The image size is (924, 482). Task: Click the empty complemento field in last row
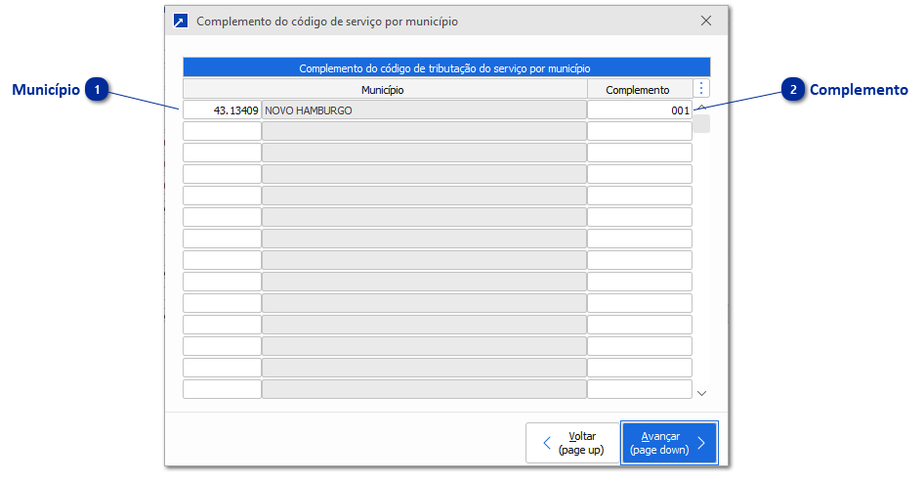pos(639,389)
